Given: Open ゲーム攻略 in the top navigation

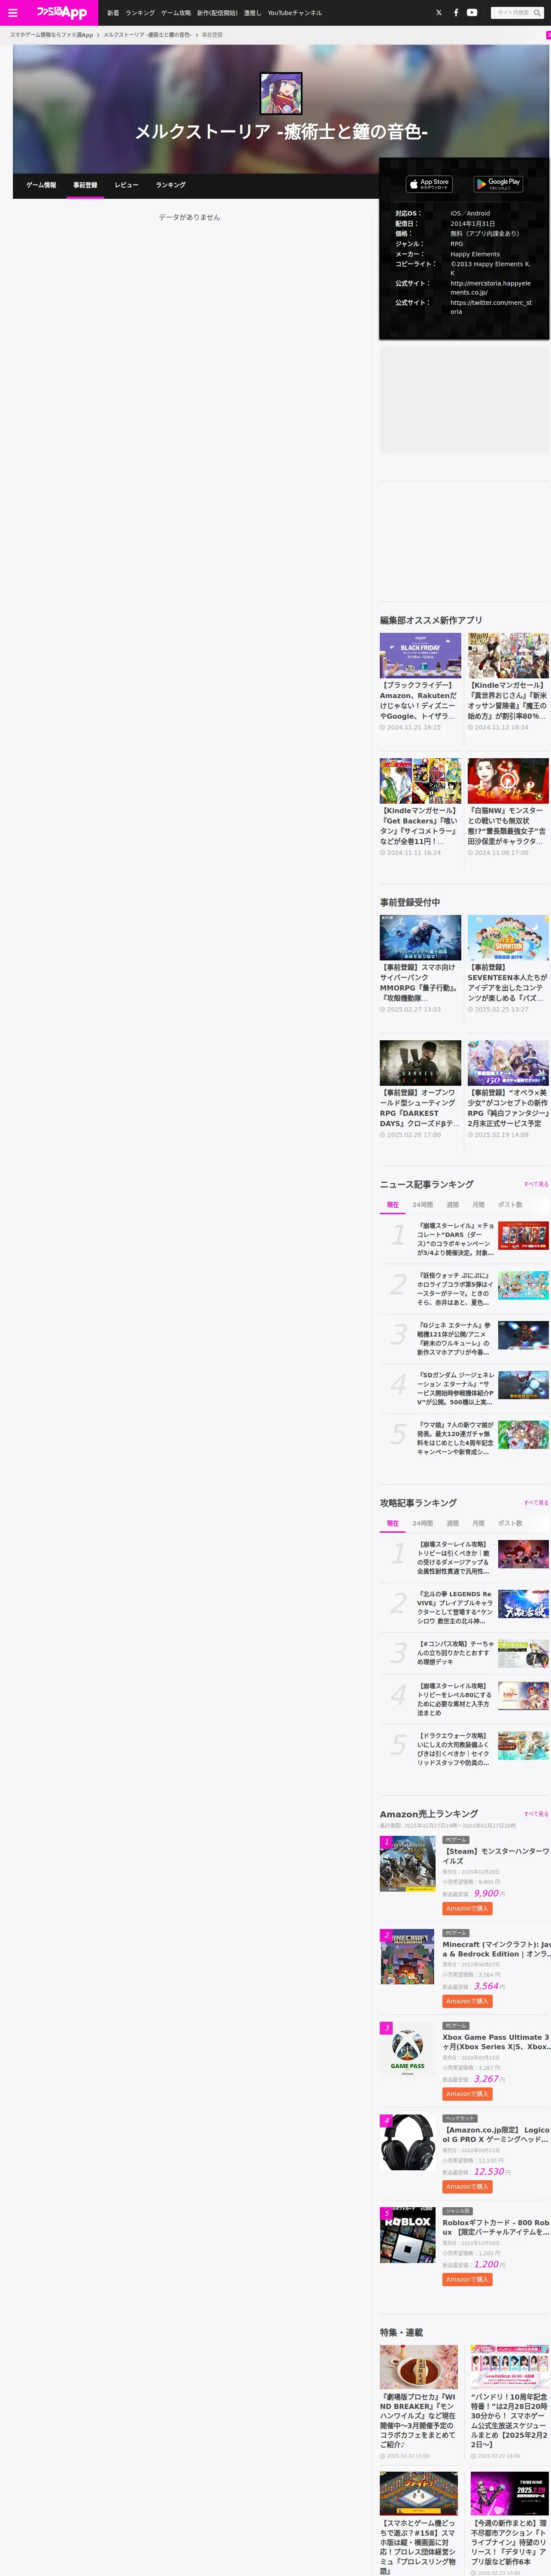Looking at the screenshot, I should [x=176, y=13].
